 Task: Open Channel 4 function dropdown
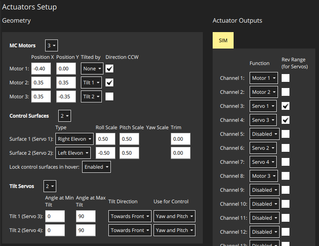(x=263, y=120)
